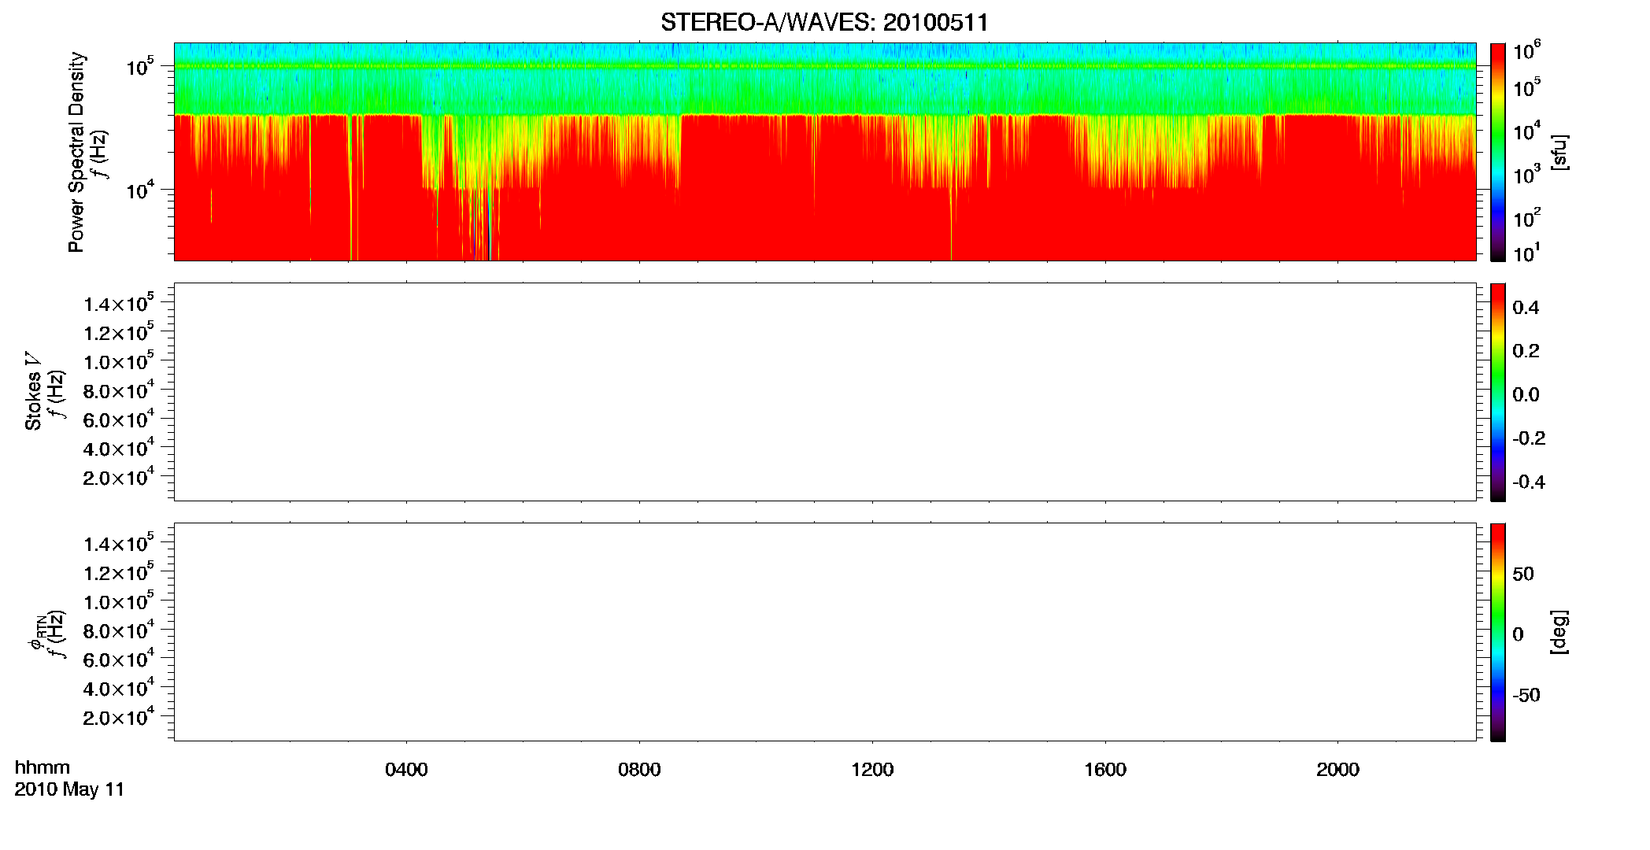The image size is (1650, 850).
Task: Click the 1.4×10^5 tick of Stokes V panel
Action: pos(119,303)
